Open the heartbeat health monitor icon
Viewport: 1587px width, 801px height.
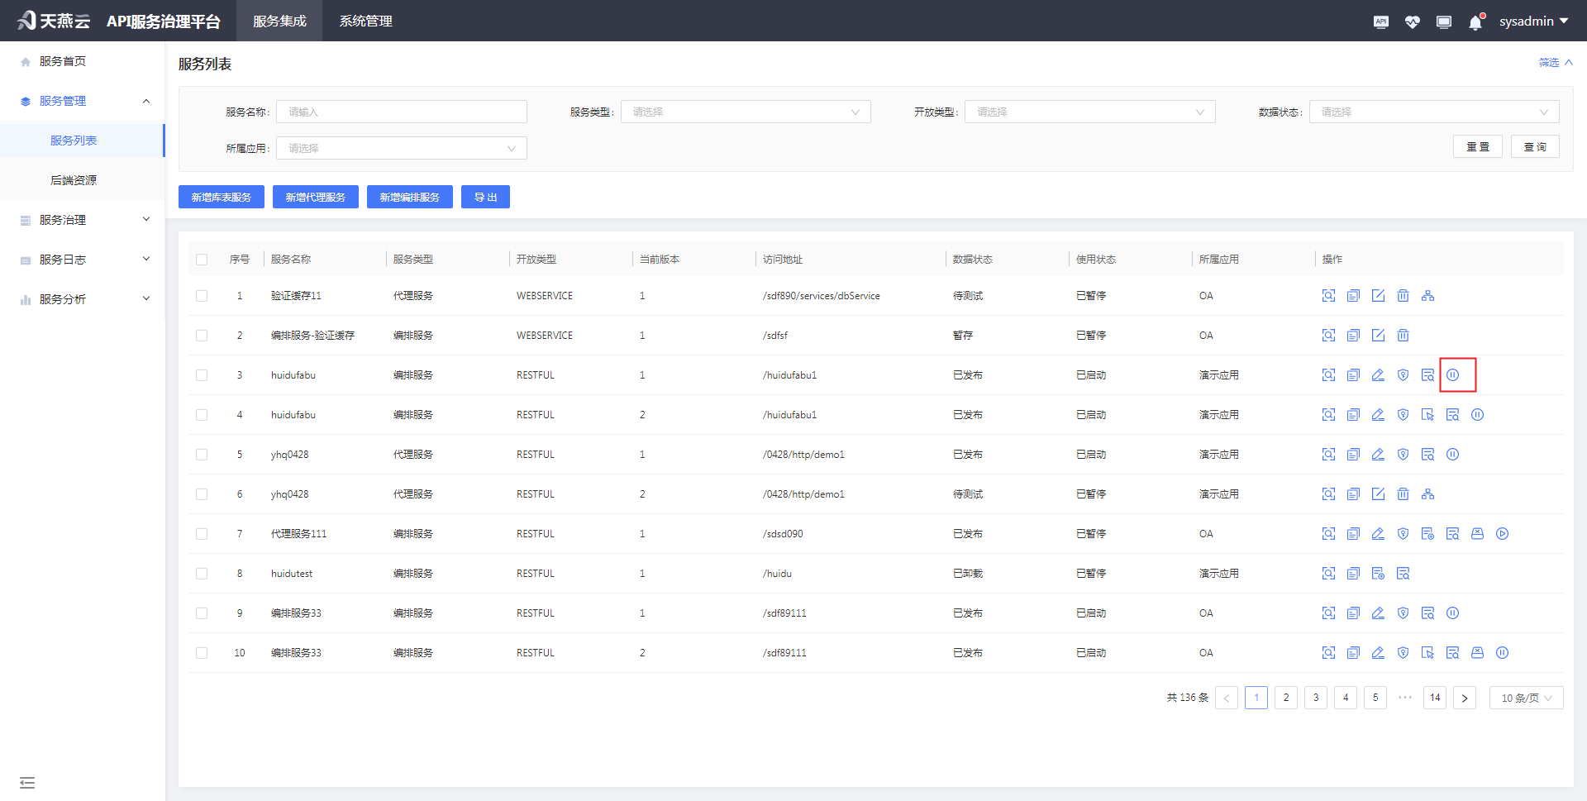click(1412, 22)
